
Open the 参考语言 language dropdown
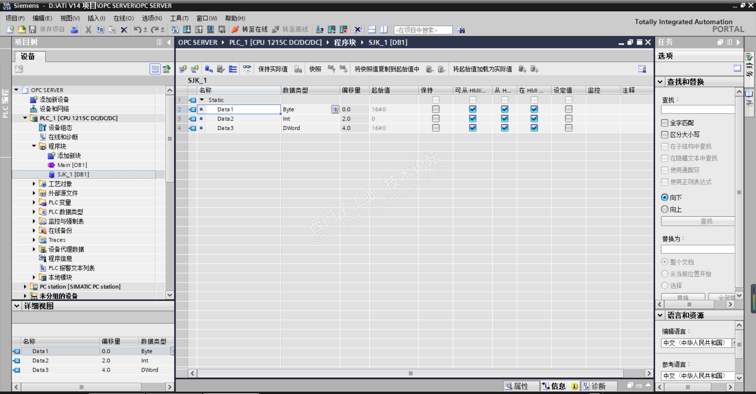click(698, 376)
